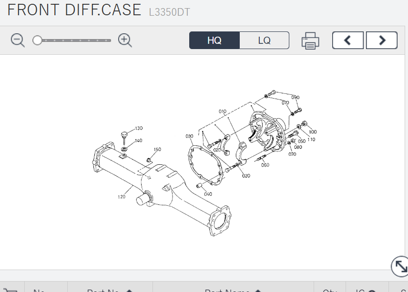Select part callout 120 on the diagram
The image size is (408, 292).
point(122,197)
